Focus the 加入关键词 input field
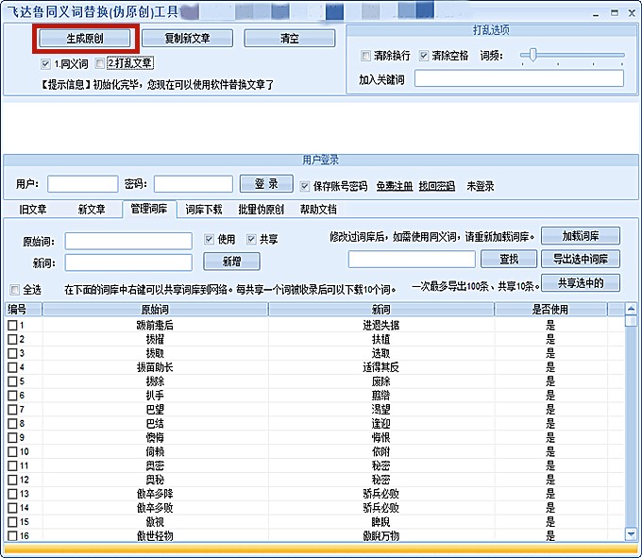642x558 pixels. coord(519,78)
